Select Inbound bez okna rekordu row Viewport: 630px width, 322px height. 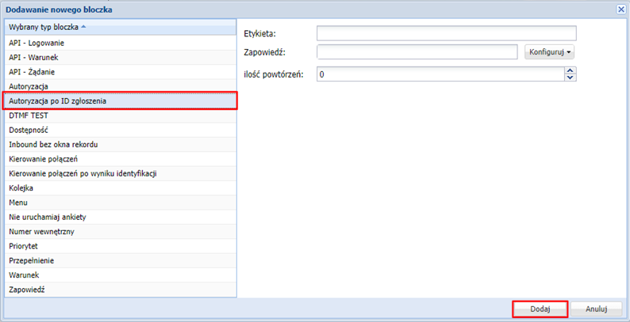121,145
